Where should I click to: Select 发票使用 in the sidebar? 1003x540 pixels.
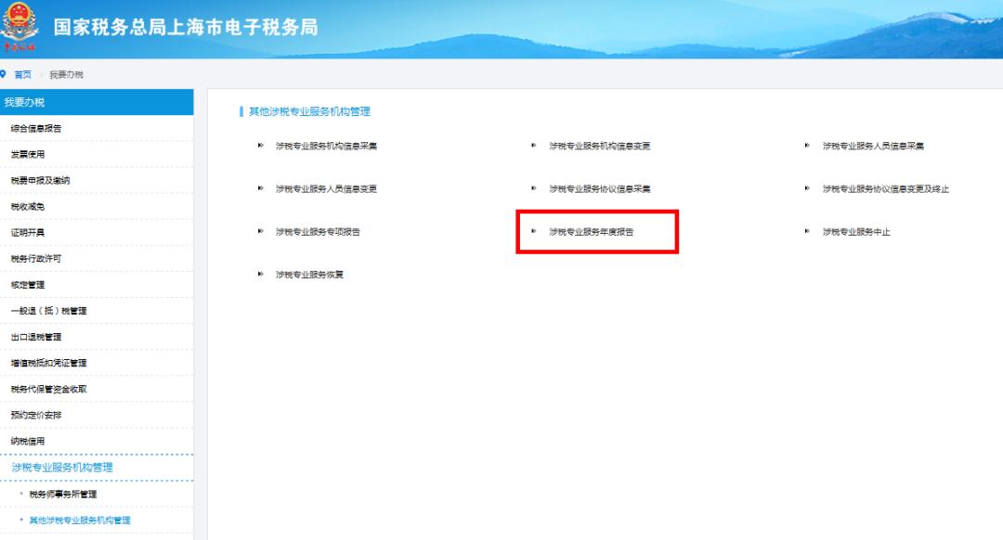pos(28,154)
